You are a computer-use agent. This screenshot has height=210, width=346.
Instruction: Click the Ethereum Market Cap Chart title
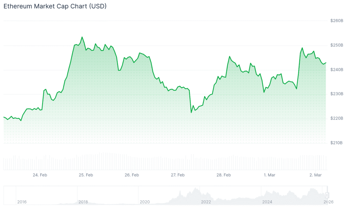point(55,7)
